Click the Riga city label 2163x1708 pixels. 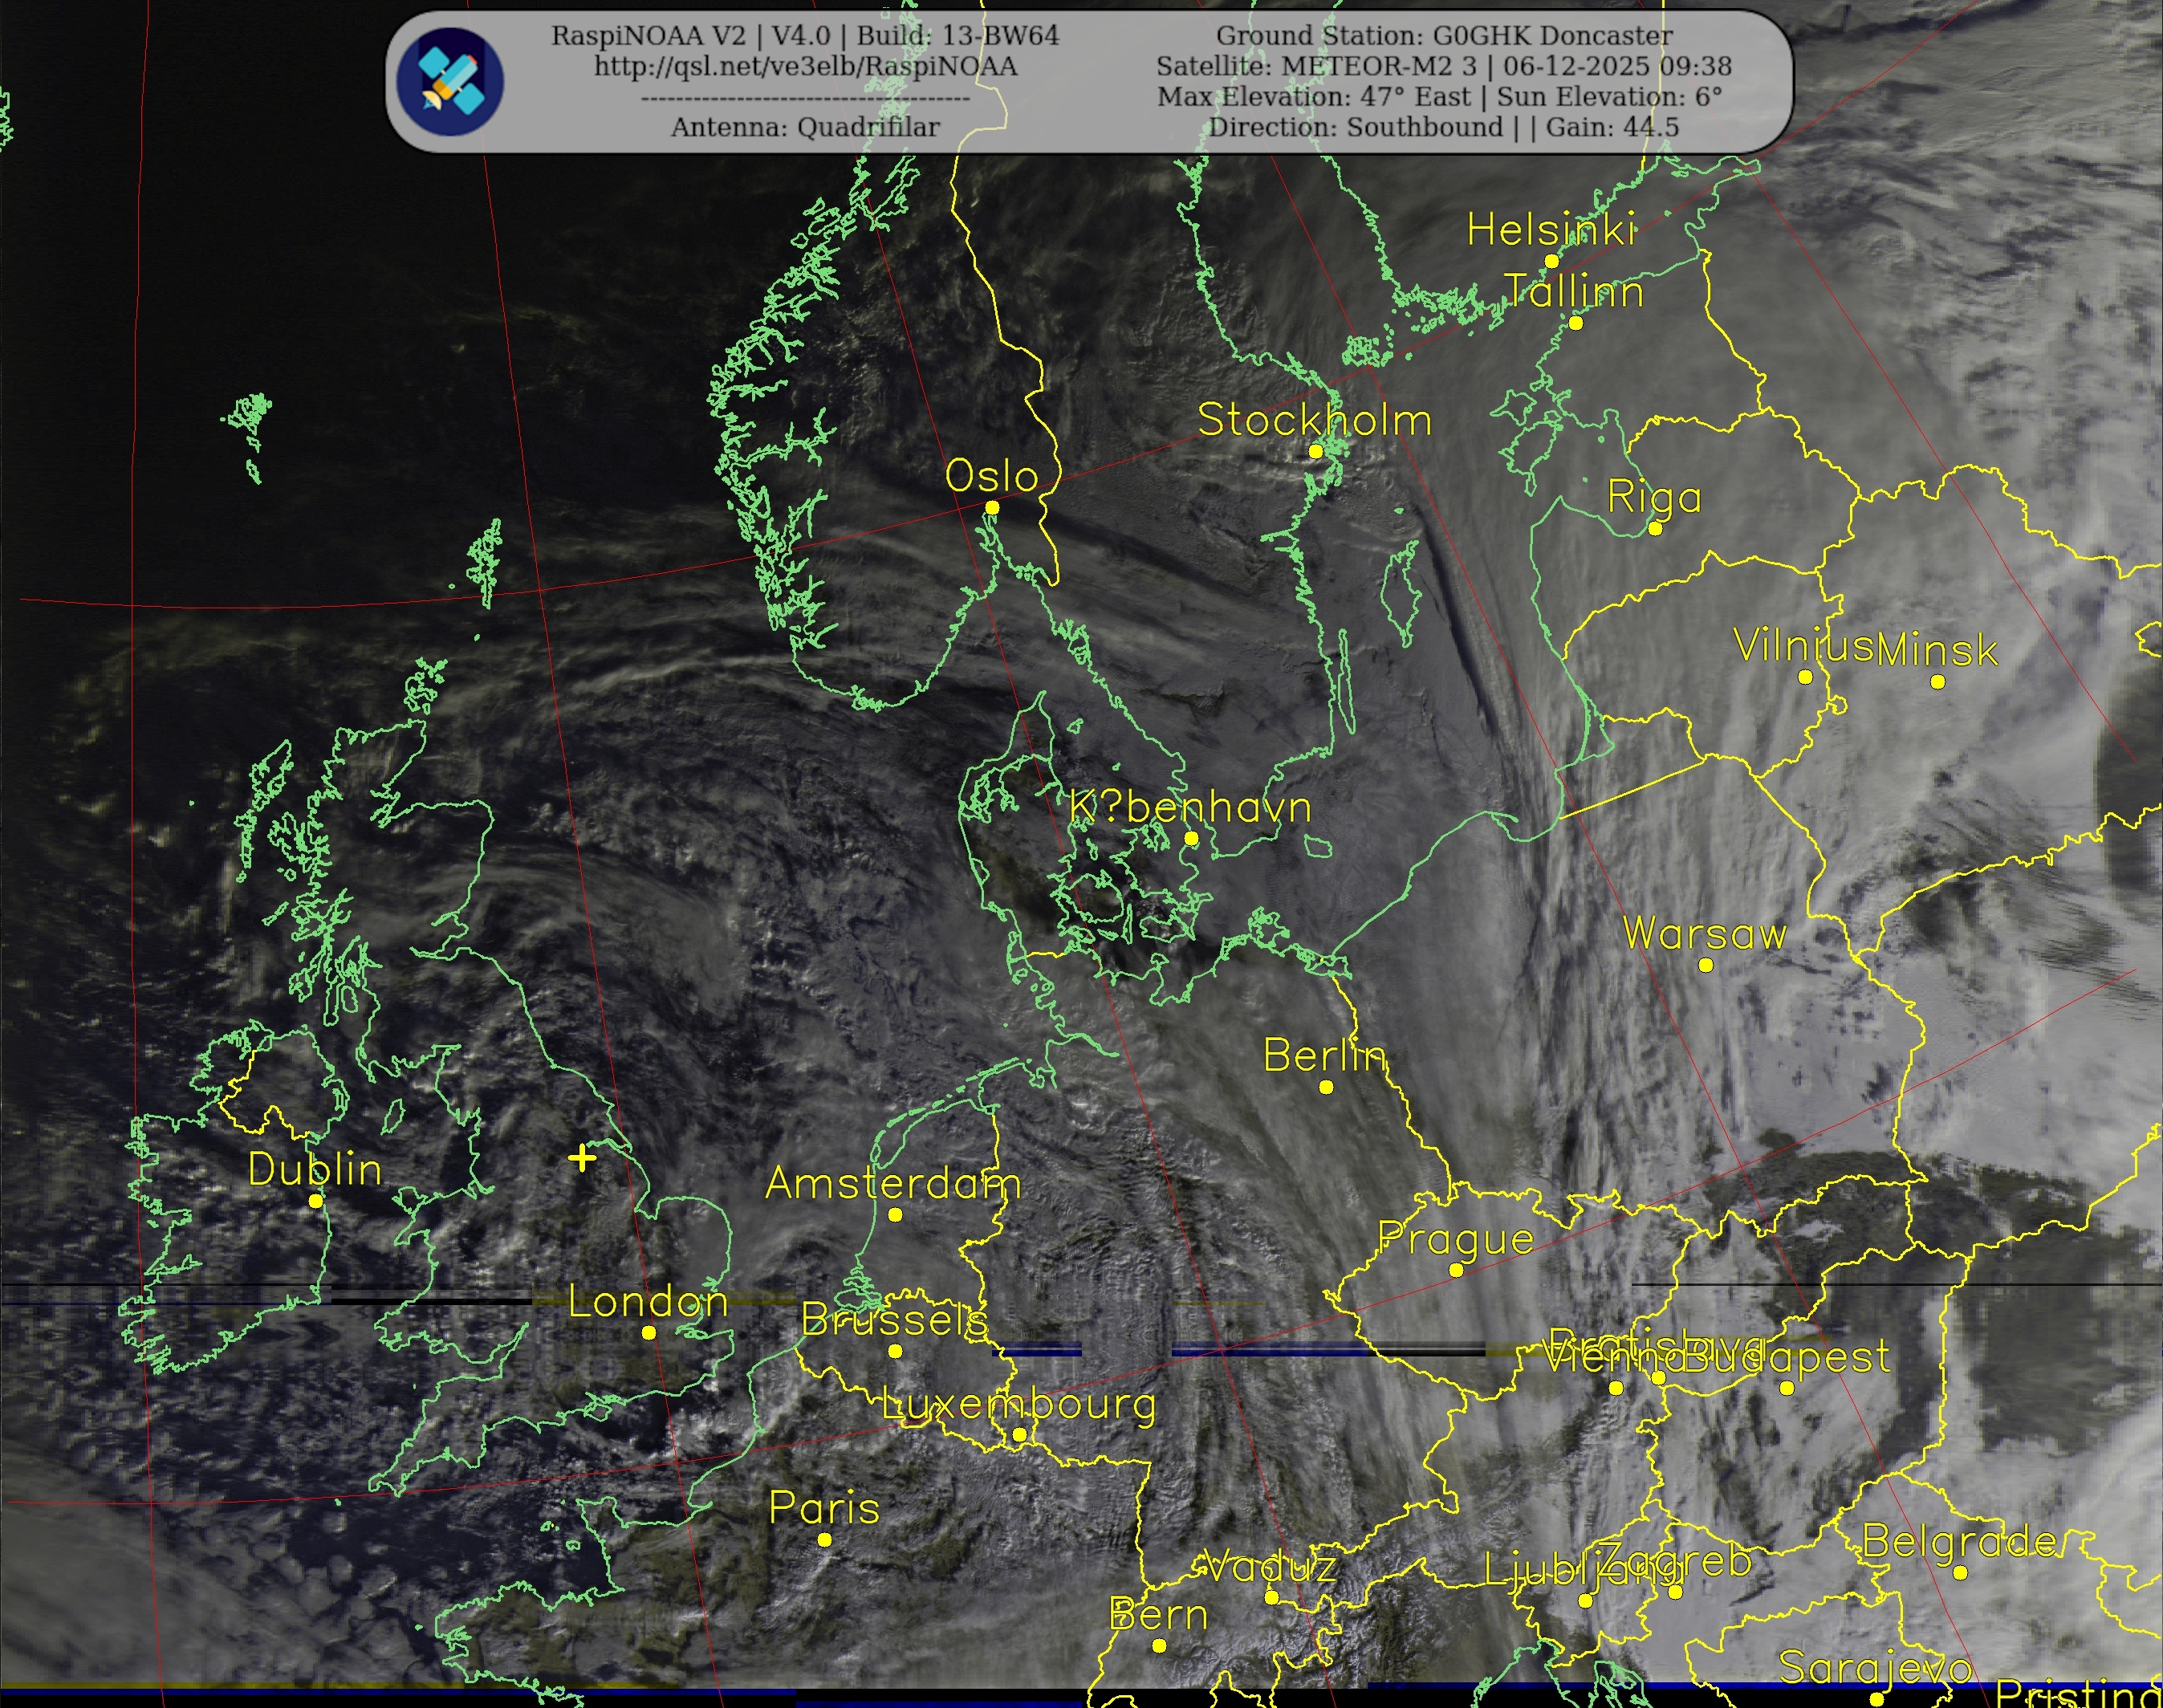(x=1654, y=497)
